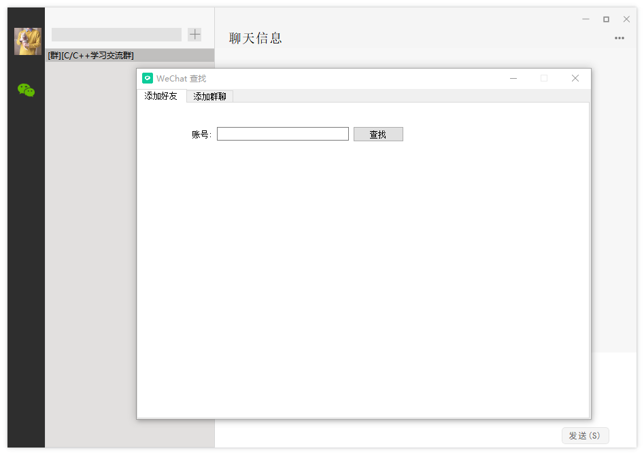Click the 聊天信息 header area
The image size is (644, 455).
coord(256,38)
